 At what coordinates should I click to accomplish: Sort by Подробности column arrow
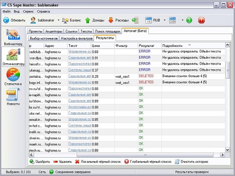click(x=190, y=45)
